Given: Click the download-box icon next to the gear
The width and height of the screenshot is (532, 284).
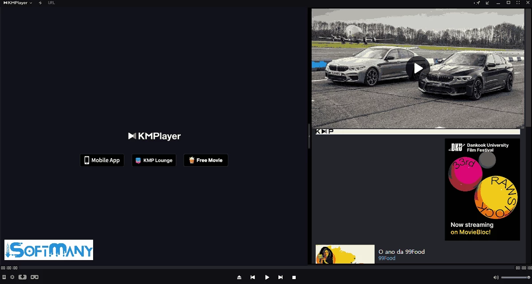Looking at the screenshot, I should [22, 277].
